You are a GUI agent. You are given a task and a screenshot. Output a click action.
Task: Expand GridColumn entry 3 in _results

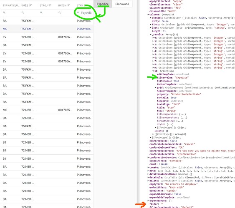(153, 48)
